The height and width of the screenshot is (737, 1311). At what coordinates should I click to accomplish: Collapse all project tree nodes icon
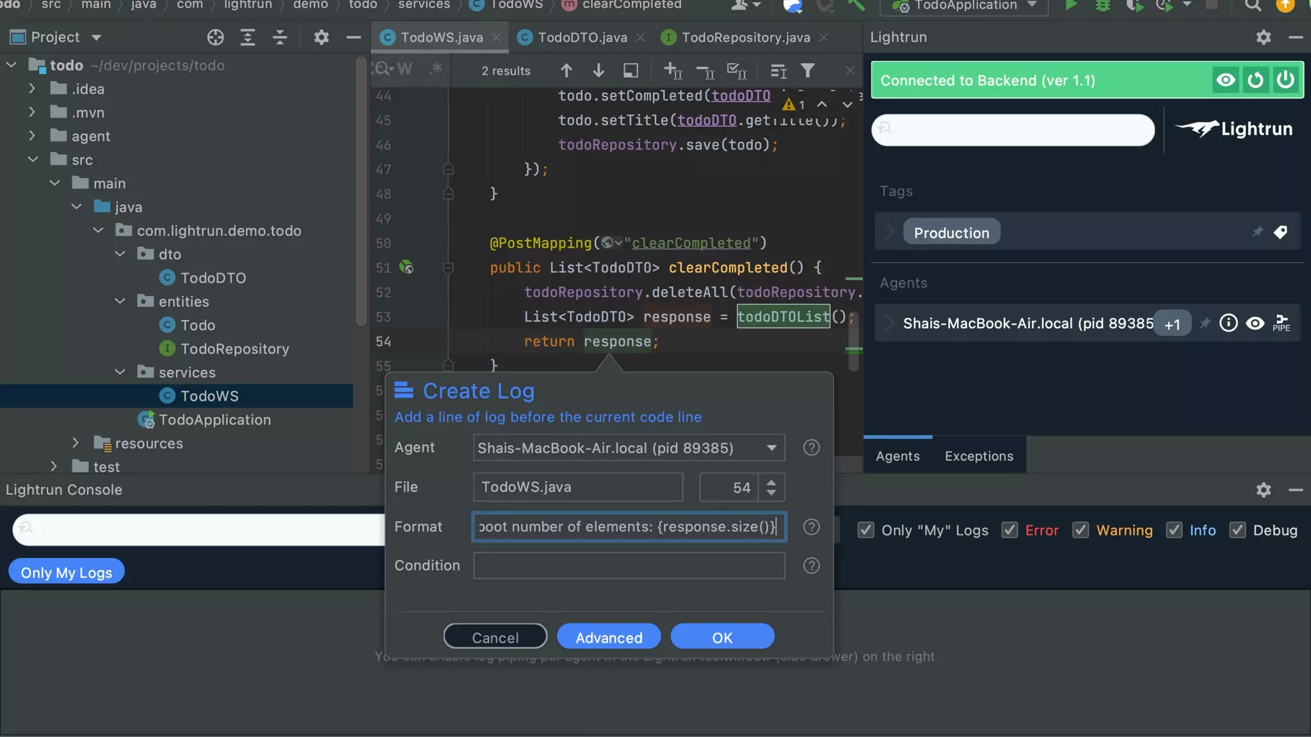pos(280,37)
